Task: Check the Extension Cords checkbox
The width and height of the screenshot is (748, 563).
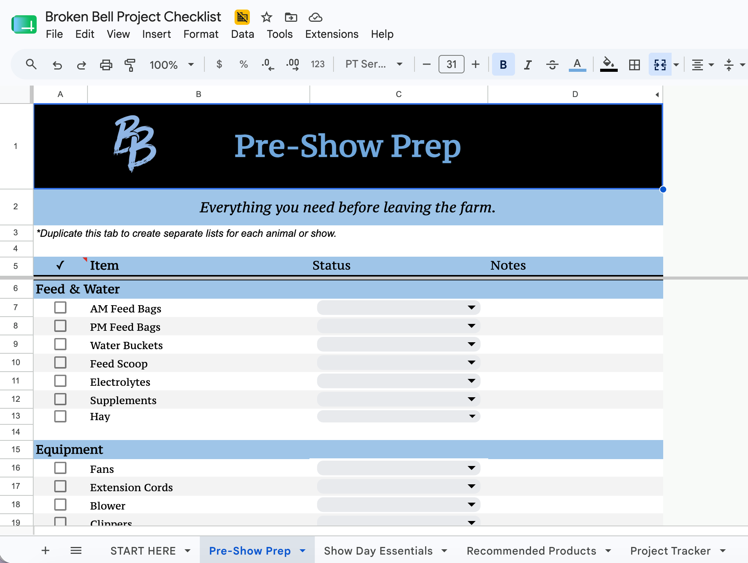Action: pyautogui.click(x=60, y=486)
